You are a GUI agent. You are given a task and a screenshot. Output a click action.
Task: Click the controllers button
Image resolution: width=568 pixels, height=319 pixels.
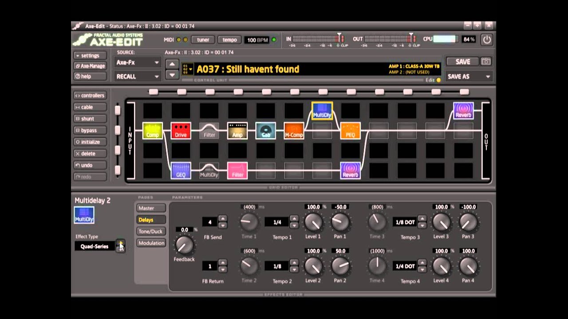tap(91, 95)
